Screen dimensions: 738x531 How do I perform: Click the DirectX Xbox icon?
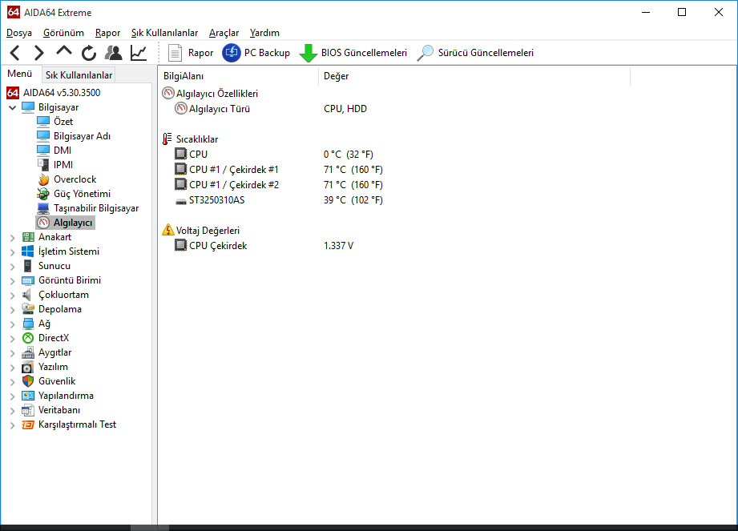coord(28,338)
